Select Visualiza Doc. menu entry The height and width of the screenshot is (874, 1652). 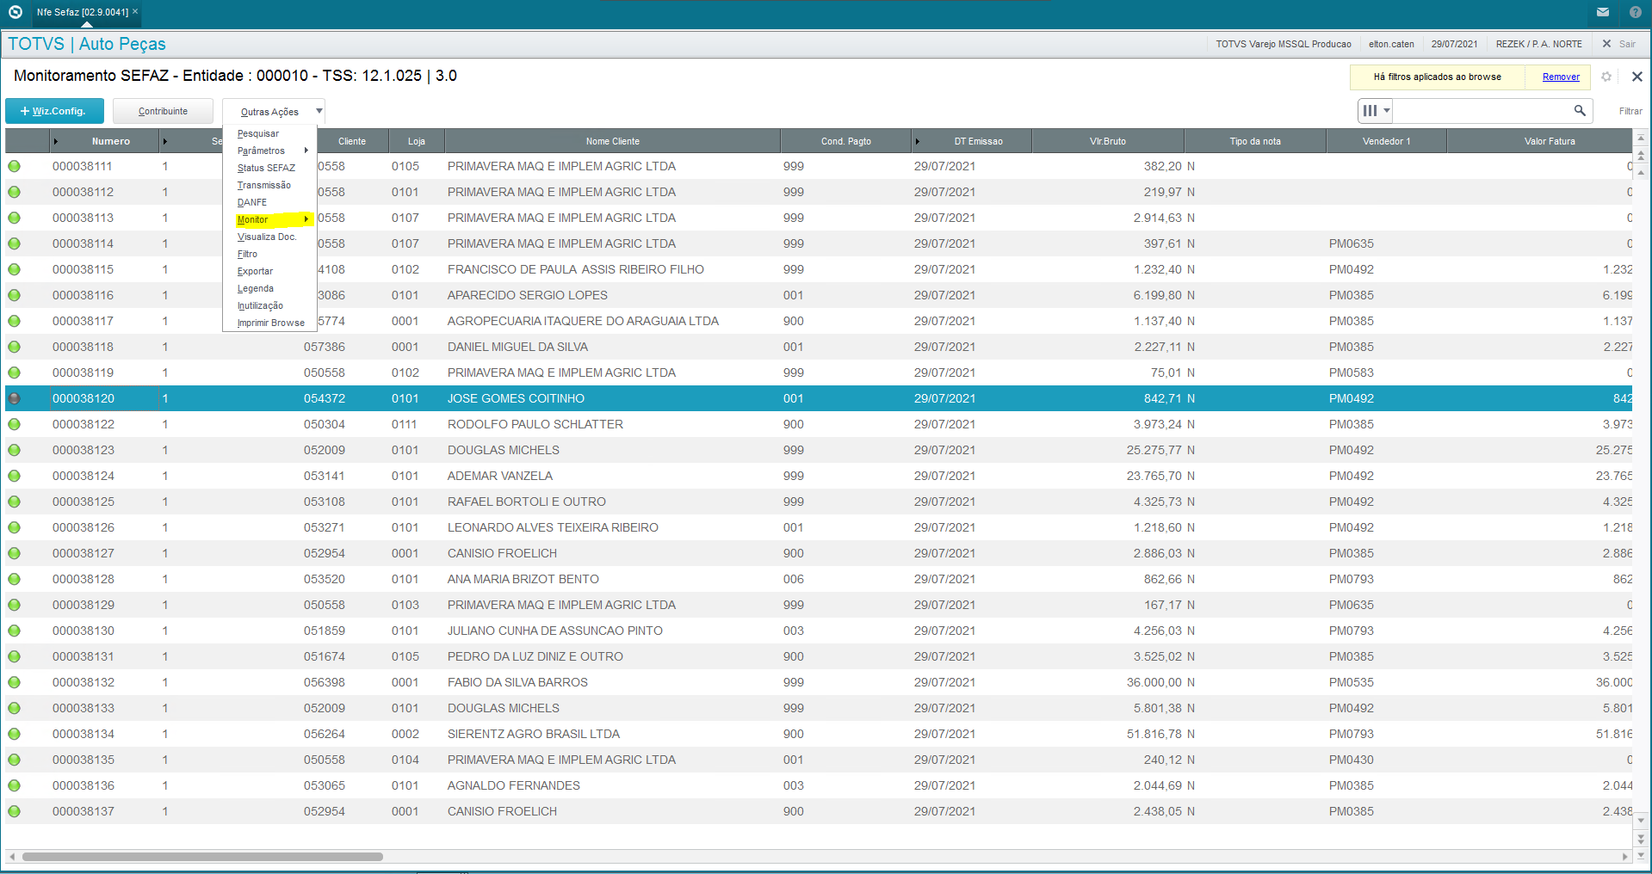pos(269,237)
